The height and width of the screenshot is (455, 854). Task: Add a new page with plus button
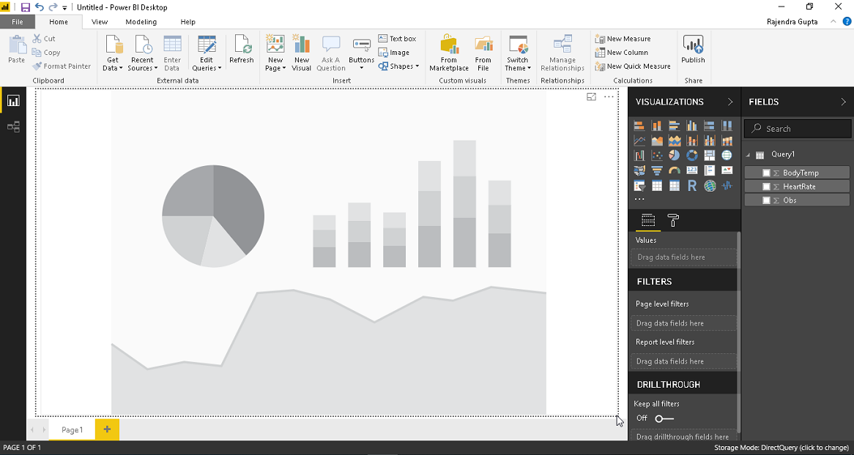[x=107, y=430]
